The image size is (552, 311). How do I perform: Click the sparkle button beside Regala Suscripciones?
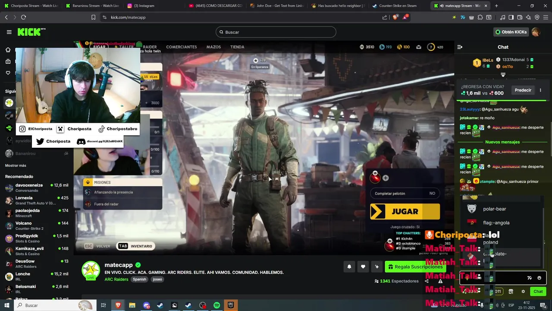(x=377, y=267)
